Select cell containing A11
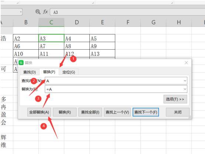 [51, 53]
